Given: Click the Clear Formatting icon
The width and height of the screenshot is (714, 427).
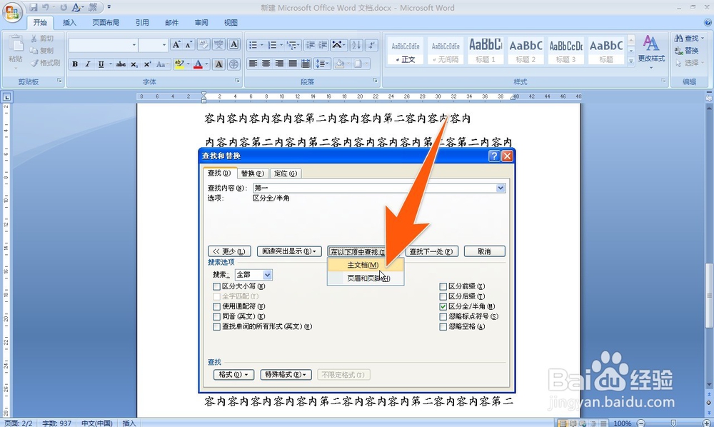Looking at the screenshot, I should [x=203, y=44].
